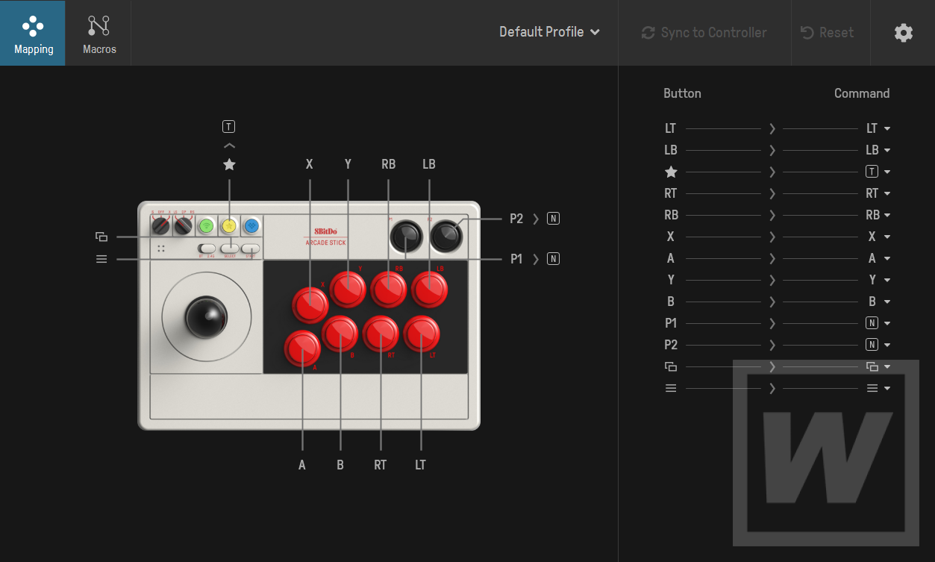Switch to the Mapping tab

33,33
